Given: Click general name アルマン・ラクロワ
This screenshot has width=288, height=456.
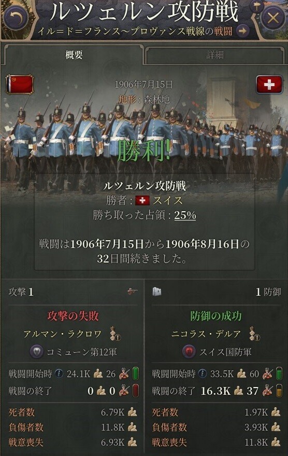Looking at the screenshot, I should (x=63, y=334).
